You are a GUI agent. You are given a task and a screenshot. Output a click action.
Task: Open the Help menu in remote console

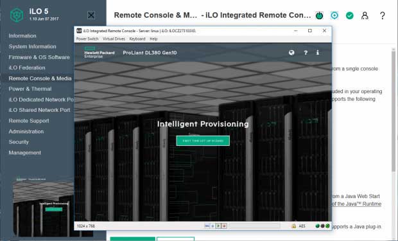click(x=153, y=39)
